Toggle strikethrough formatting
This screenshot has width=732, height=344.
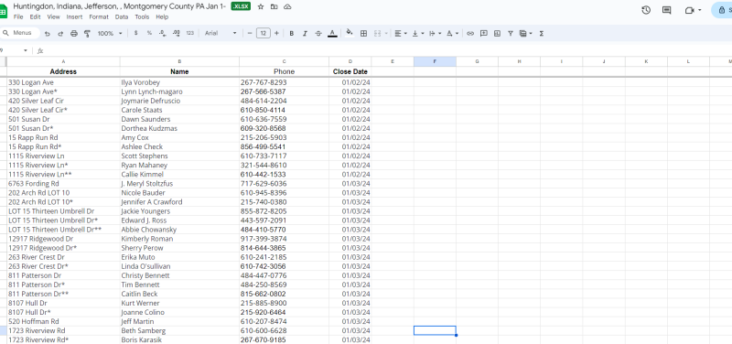(x=318, y=33)
